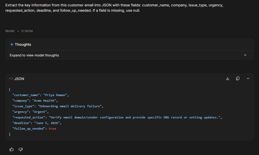The image size is (259, 155).
Task: Click the requested_action value text
Action: click(x=135, y=117)
